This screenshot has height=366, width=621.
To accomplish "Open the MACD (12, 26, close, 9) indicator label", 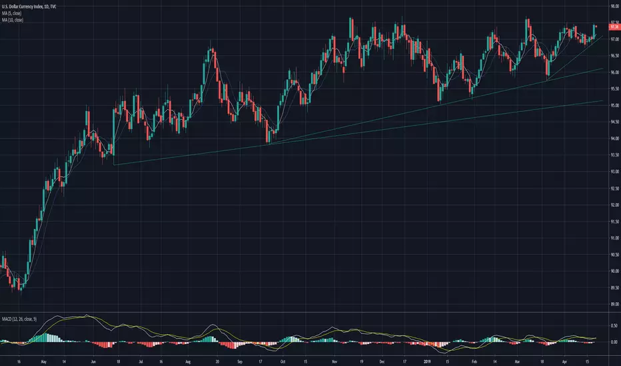I will click(19, 319).
